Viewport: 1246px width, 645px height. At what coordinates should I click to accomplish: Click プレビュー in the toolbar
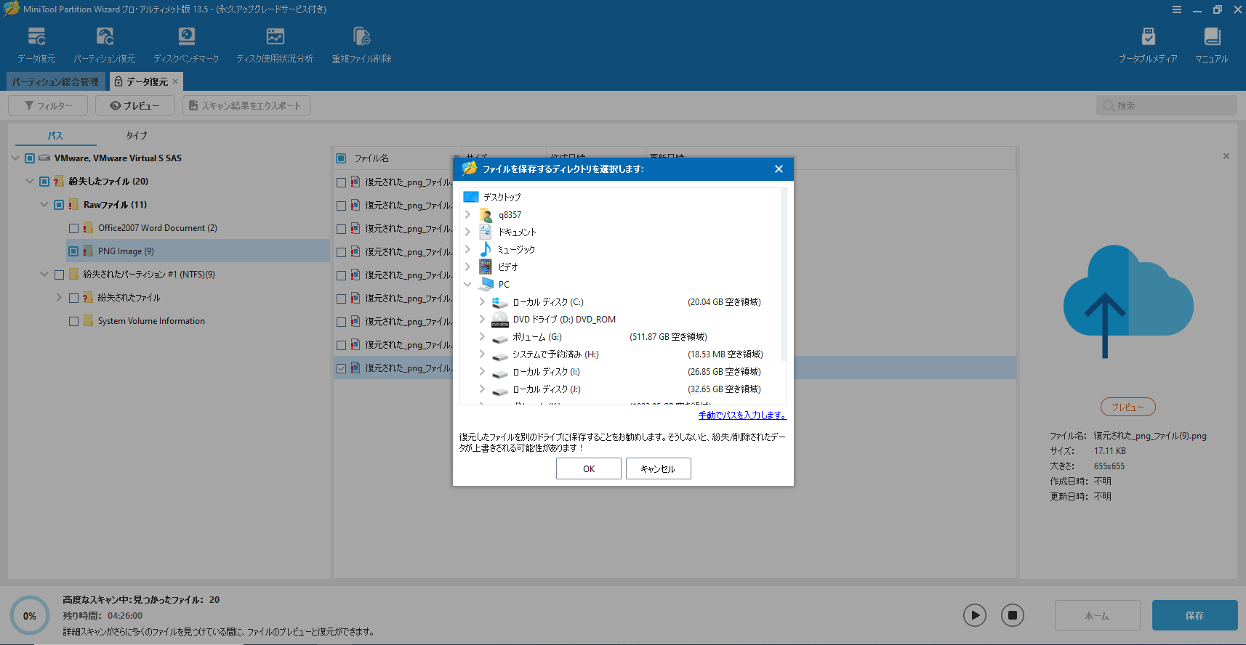[x=135, y=105]
